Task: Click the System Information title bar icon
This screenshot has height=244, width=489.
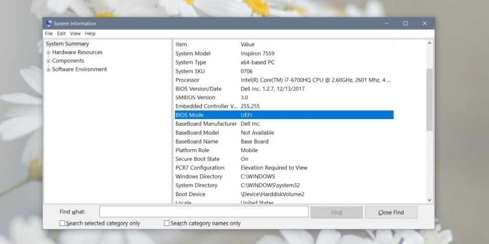Action: [49, 23]
